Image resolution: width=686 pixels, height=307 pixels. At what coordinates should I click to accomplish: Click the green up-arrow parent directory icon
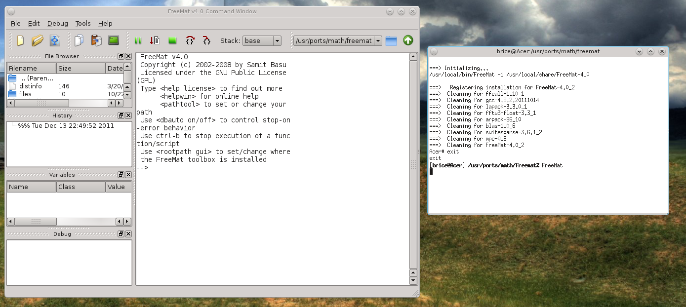(x=408, y=40)
